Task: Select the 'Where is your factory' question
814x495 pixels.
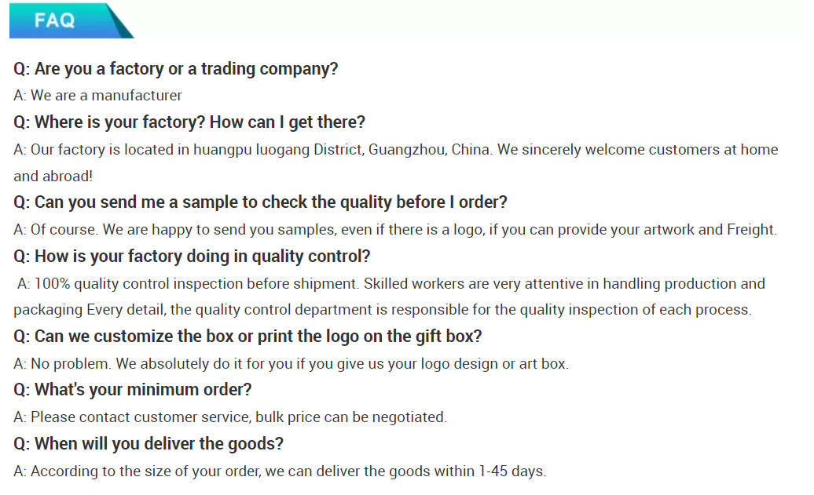Action: pos(189,122)
